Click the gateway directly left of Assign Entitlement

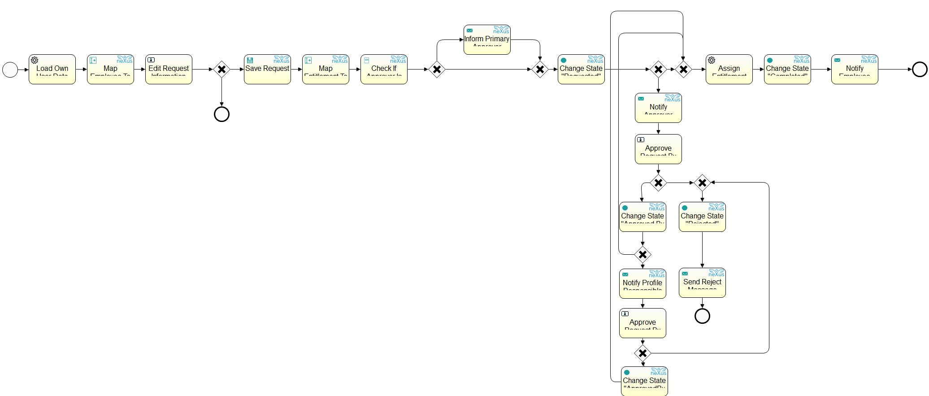[x=683, y=70]
